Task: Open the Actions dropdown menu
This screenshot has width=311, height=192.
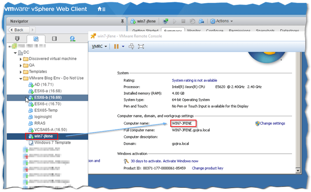Action: point(222,21)
